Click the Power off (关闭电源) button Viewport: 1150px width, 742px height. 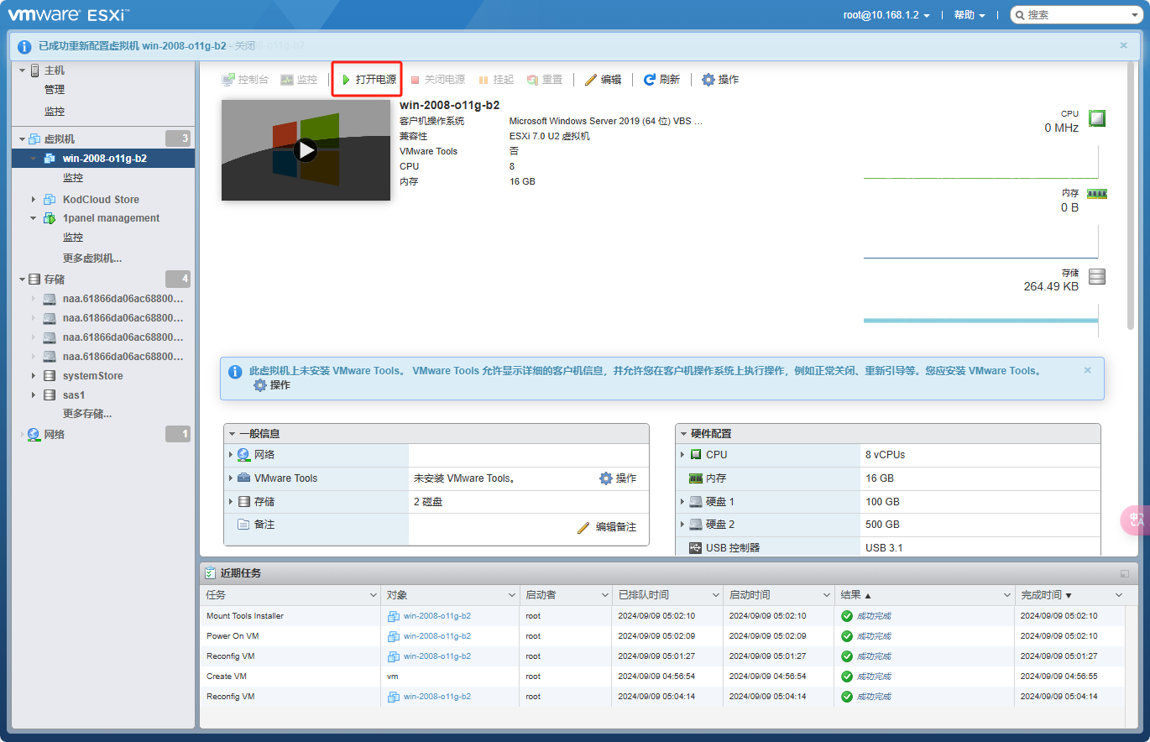pos(437,80)
